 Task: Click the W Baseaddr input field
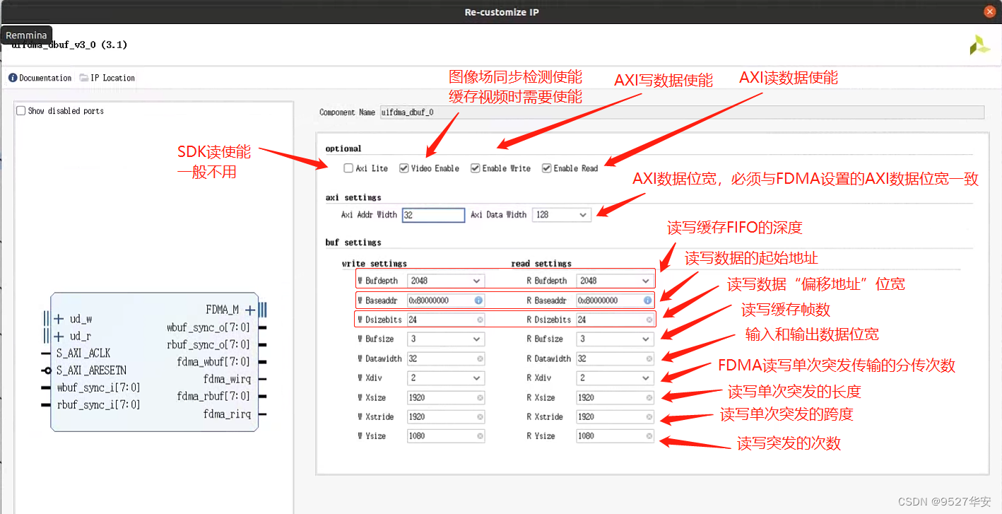[x=445, y=300]
